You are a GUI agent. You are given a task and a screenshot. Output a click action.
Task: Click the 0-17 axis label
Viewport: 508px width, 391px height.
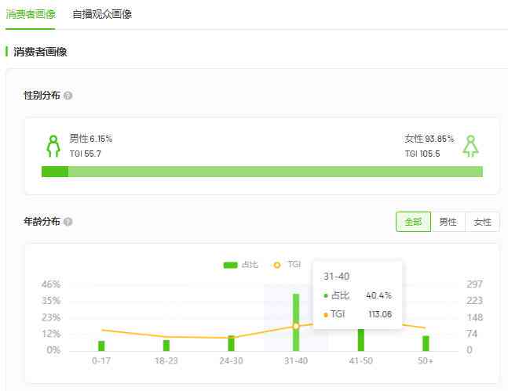point(101,360)
